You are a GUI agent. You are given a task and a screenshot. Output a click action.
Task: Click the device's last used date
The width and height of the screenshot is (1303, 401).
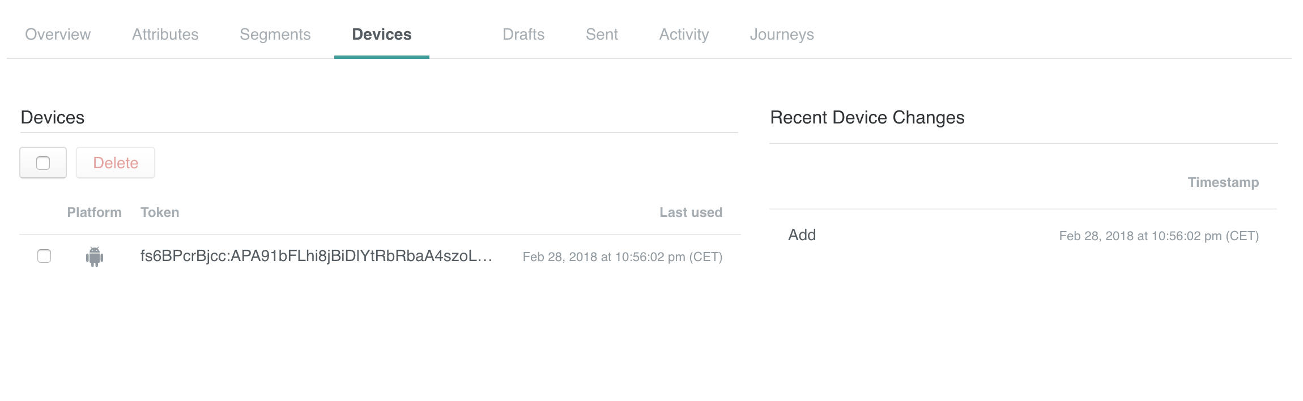click(x=622, y=257)
